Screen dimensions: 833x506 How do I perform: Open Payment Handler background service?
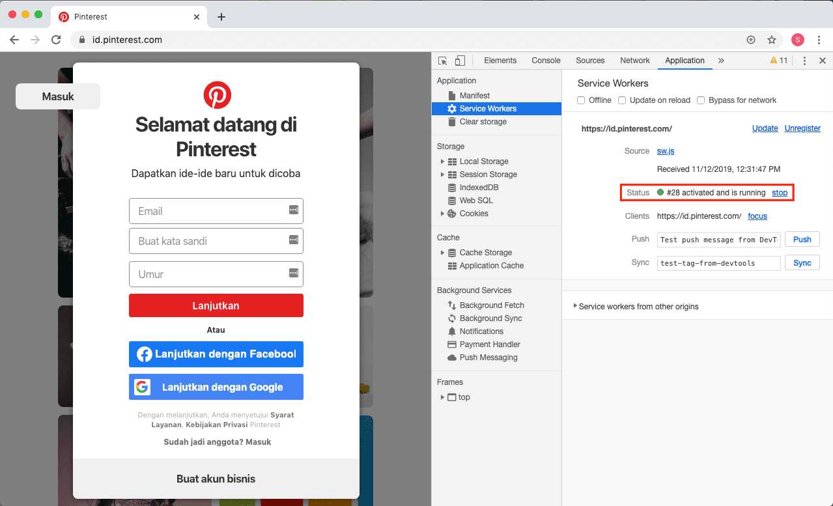click(x=484, y=344)
